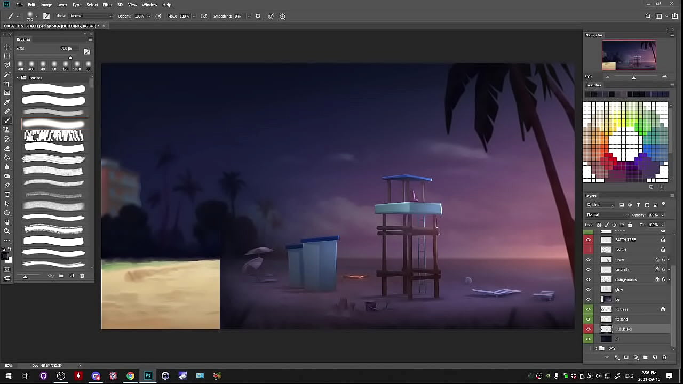Open the Filter menu
Image resolution: width=683 pixels, height=384 pixels.
tap(107, 5)
